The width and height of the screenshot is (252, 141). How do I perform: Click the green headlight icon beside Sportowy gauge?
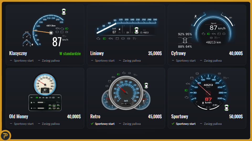point(186,90)
